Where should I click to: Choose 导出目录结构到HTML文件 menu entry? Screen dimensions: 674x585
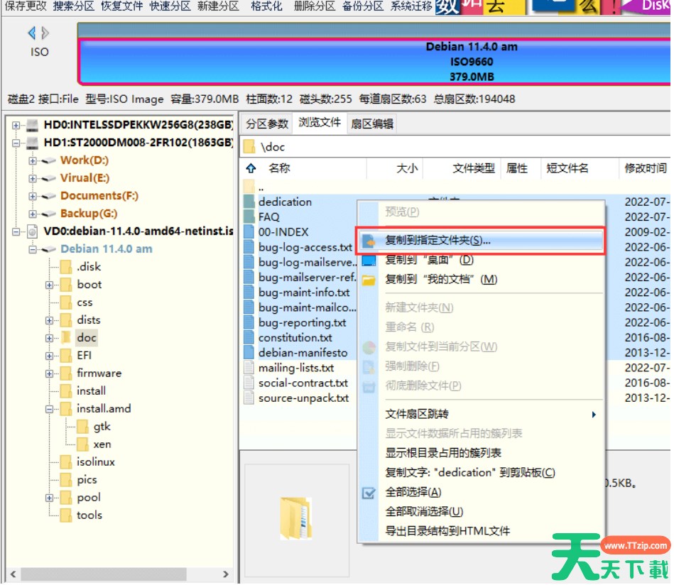coord(447,531)
